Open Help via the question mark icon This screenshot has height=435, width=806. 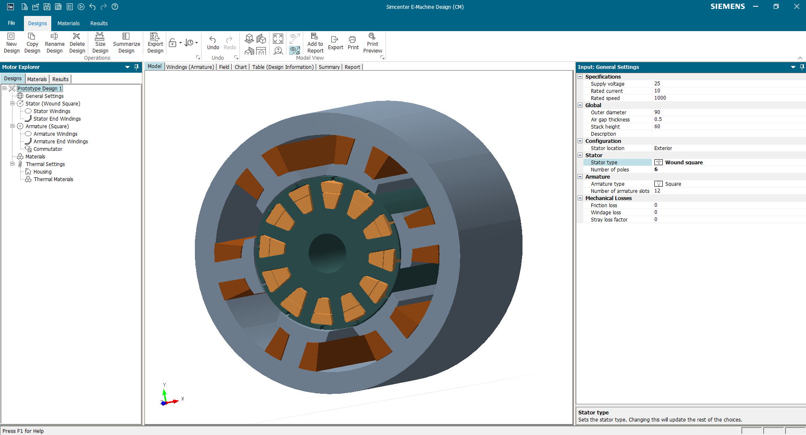[x=115, y=7]
